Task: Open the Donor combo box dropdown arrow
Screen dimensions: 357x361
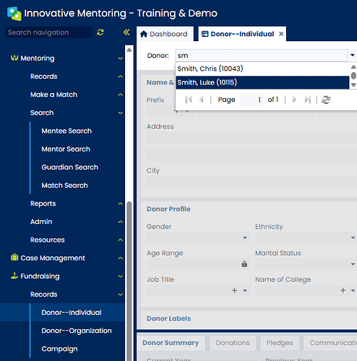Action: (x=352, y=56)
